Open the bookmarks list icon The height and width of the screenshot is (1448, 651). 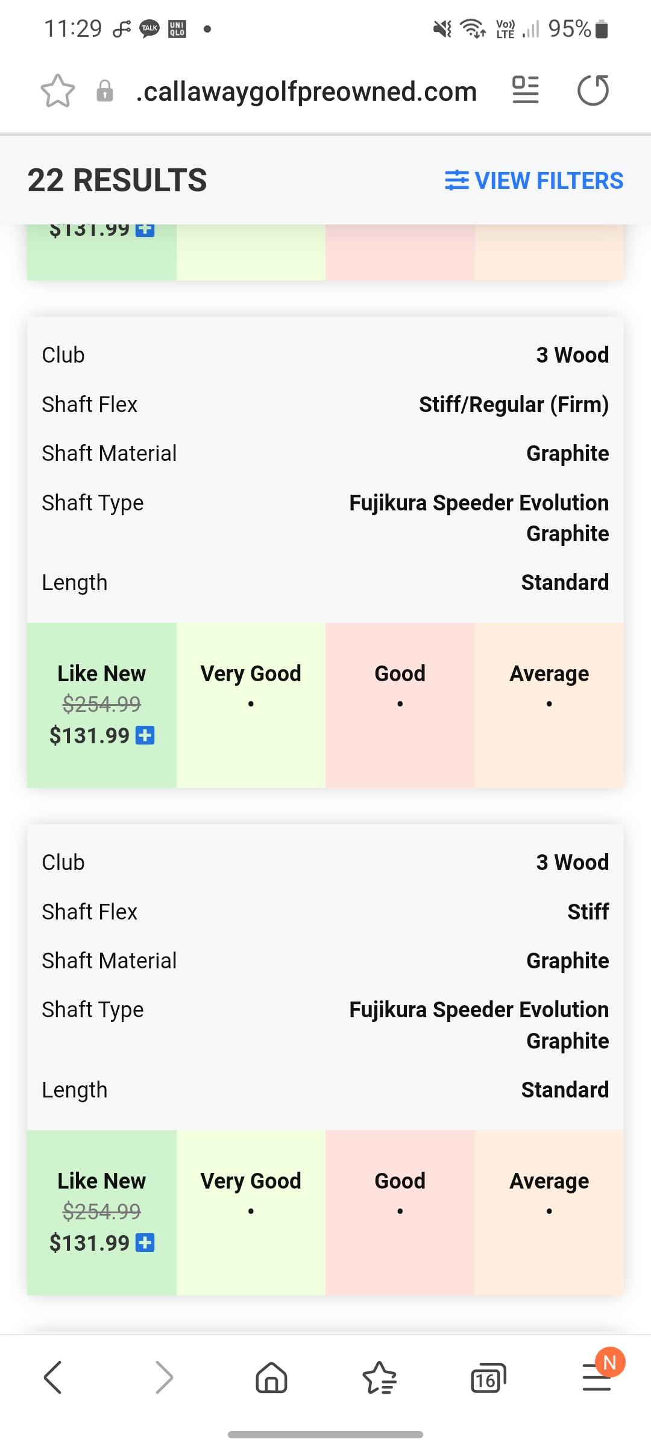379,1377
